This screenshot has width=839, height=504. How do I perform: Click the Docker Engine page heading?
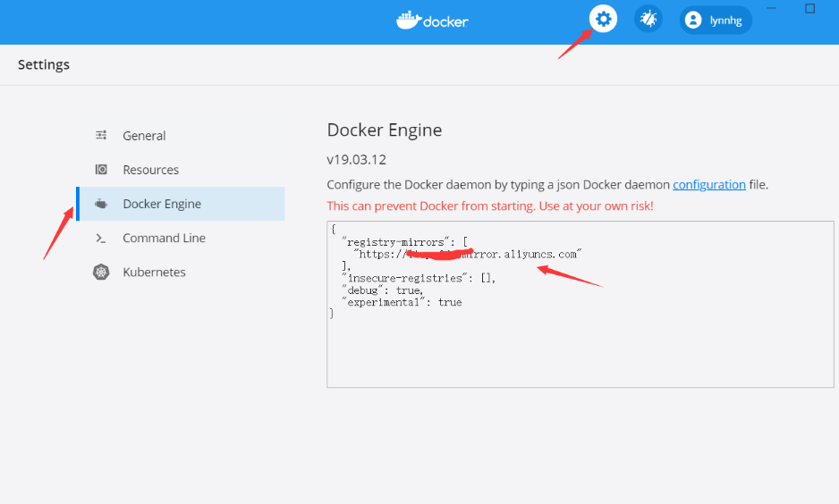tap(385, 130)
